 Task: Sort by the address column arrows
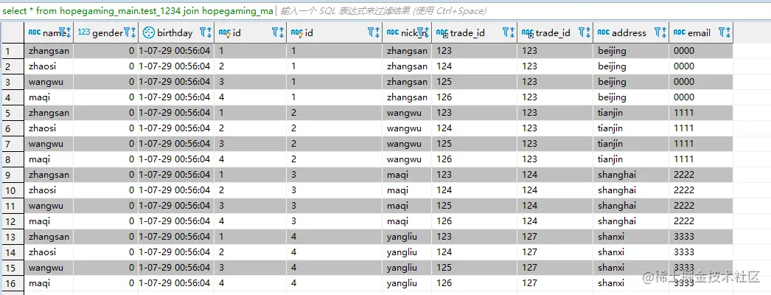(664, 33)
